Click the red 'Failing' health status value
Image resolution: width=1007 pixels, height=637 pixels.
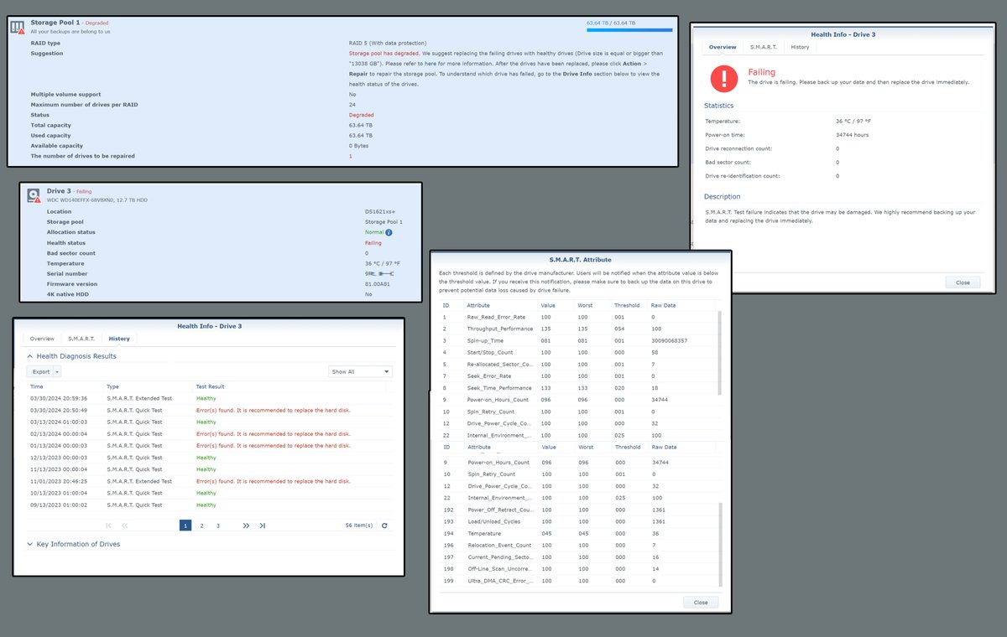(373, 243)
